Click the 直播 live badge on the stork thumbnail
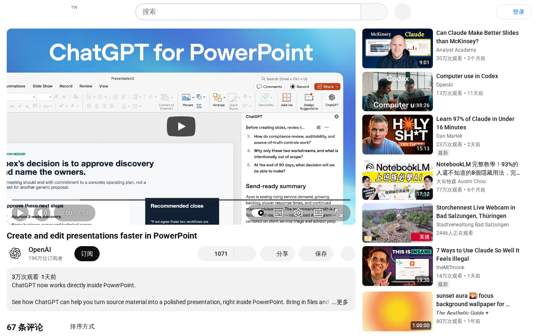Viewport: 538px width, 336px height. [421, 237]
